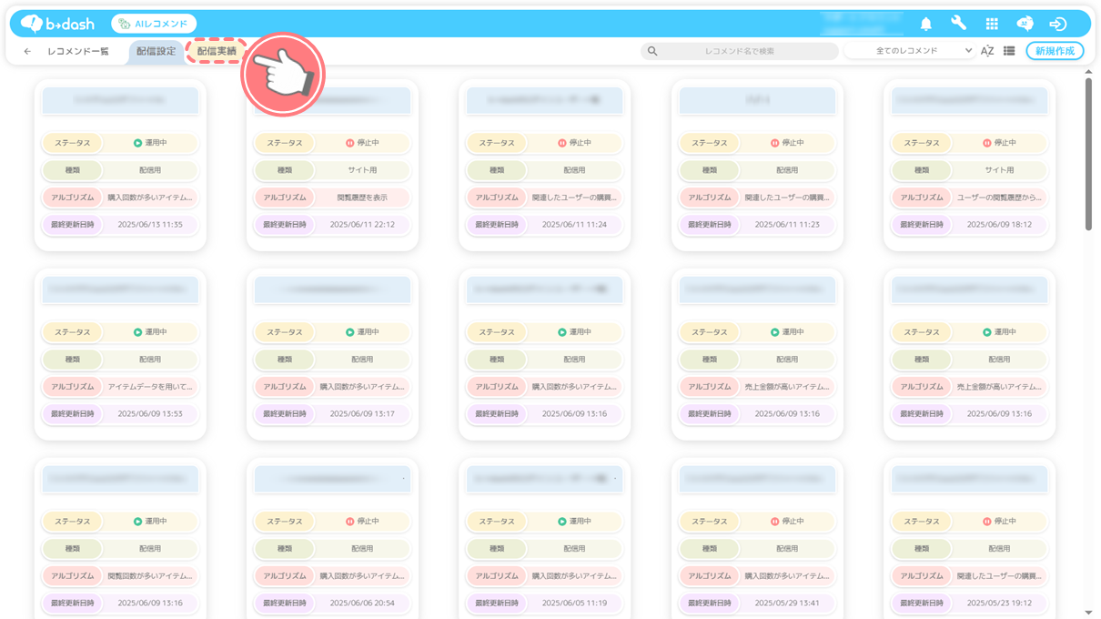Click ステータス label on card dated 2025/06/11 11:24

pyautogui.click(x=497, y=143)
